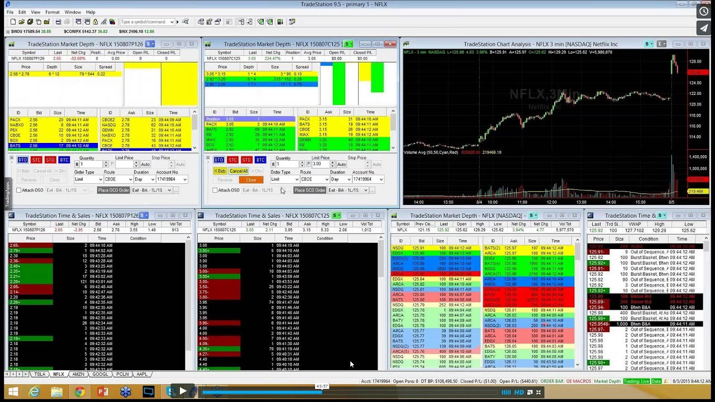Click the orange Close button in the C125 order bar
Viewport: 715px width, 402px height.
tap(251, 180)
